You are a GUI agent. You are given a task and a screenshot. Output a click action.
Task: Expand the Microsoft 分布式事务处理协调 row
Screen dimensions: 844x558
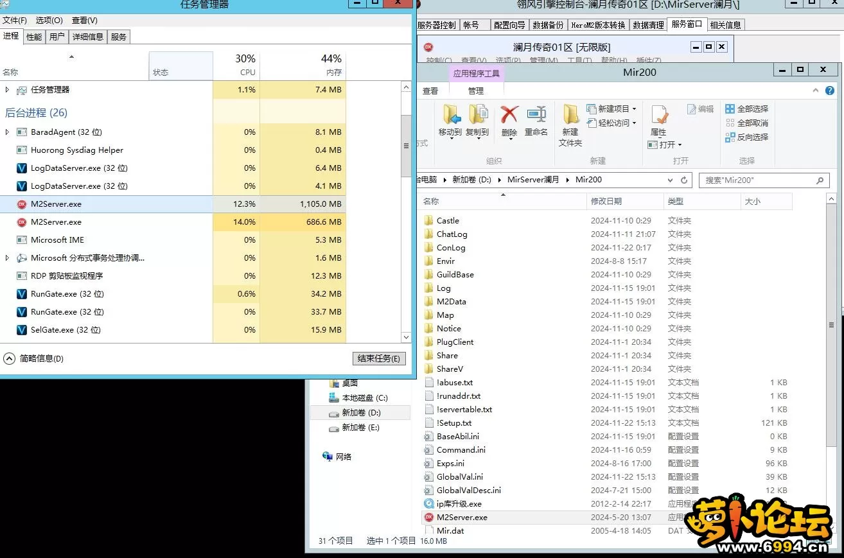pyautogui.click(x=7, y=258)
